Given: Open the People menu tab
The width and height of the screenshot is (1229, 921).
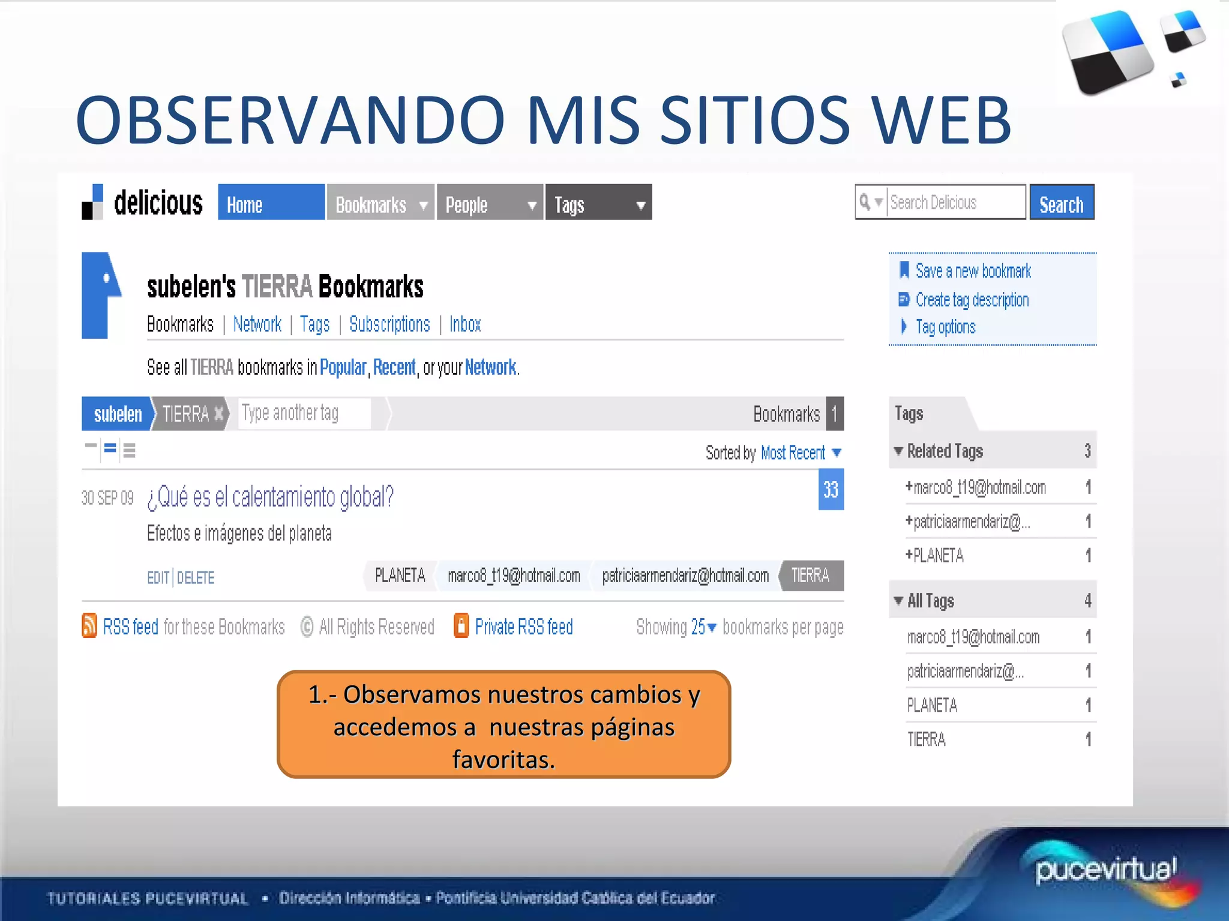Looking at the screenshot, I should click(490, 202).
